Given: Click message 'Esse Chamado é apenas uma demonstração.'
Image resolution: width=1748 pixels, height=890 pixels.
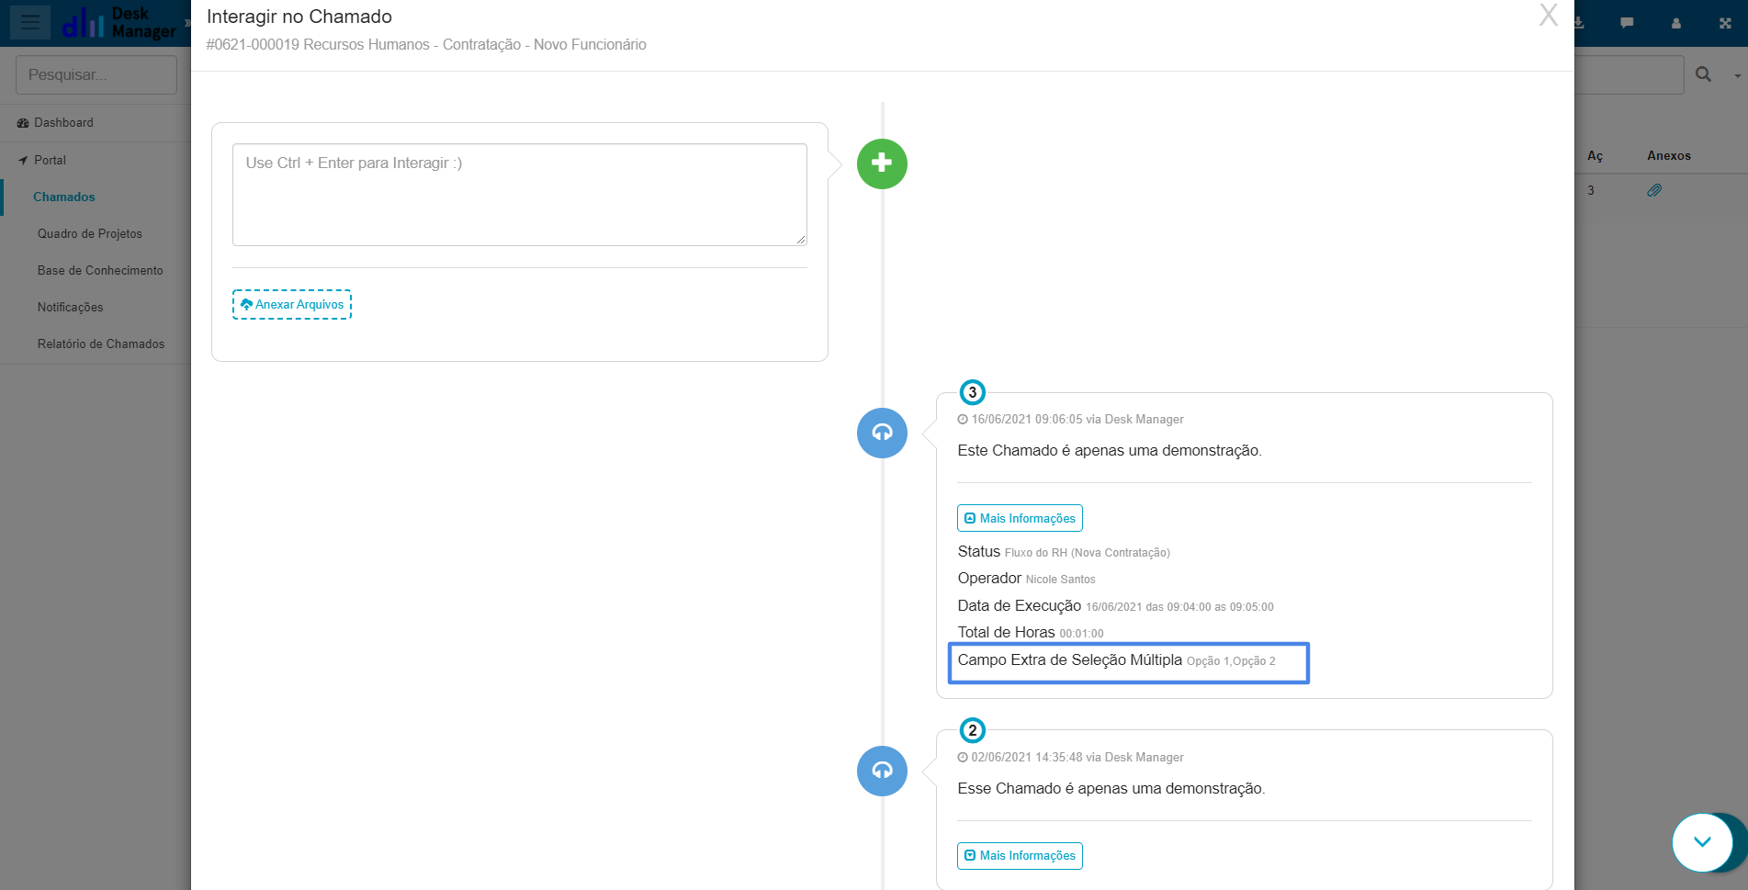Looking at the screenshot, I should pyautogui.click(x=1111, y=788).
